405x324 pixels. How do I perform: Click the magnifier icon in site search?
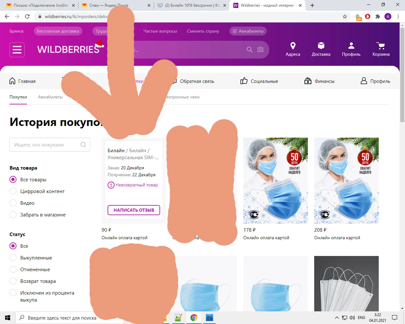tap(250, 50)
